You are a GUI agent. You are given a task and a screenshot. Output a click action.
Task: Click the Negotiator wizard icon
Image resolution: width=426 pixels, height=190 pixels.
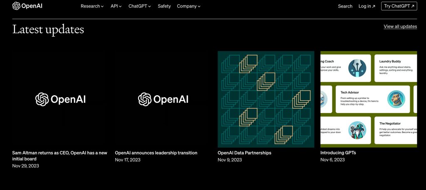[x=357, y=130]
